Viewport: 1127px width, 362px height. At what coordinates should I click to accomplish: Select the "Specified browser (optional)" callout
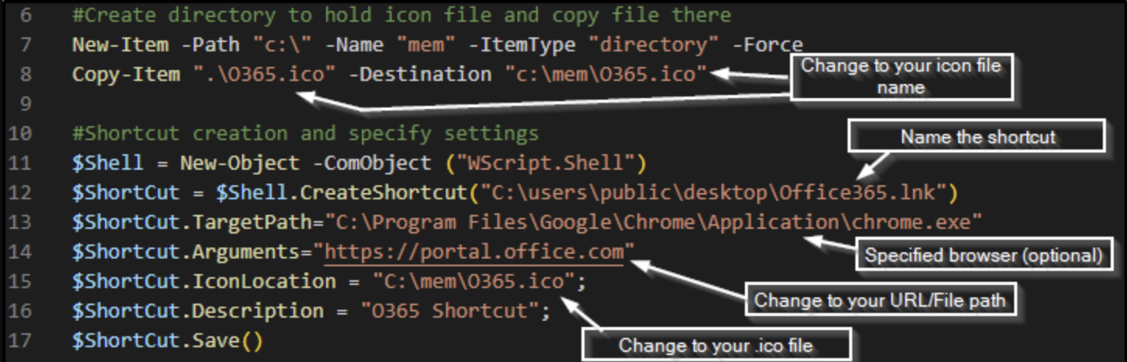click(x=984, y=255)
